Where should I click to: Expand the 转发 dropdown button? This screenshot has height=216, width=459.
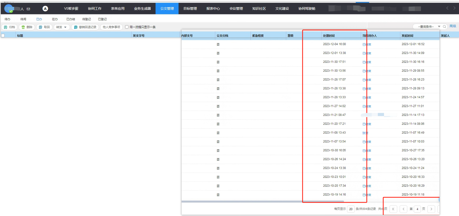[62, 27]
